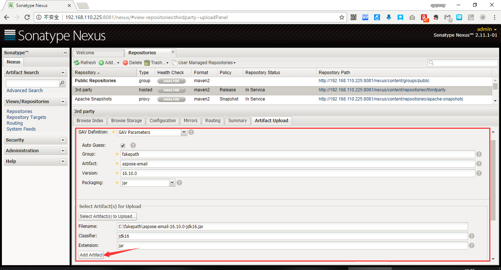Switch to the Browse Index tab

(x=90, y=121)
